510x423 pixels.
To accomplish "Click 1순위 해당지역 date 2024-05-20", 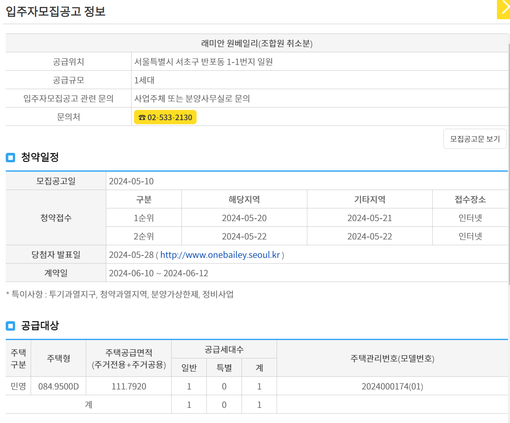I will (x=244, y=218).
